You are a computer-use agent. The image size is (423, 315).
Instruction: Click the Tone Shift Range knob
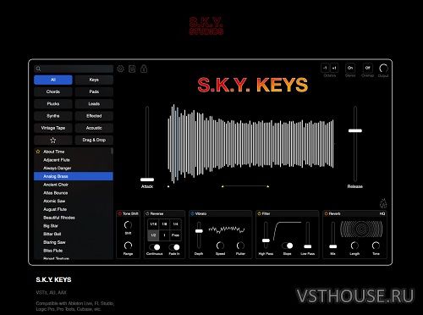pos(128,246)
